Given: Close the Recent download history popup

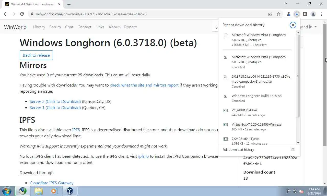Looking at the screenshot, I should 293,25.
